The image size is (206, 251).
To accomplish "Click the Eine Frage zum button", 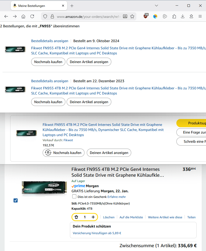I will [x=191, y=132].
